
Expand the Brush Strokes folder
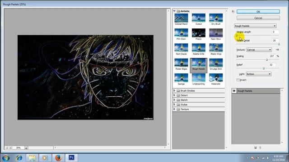coord(174,90)
